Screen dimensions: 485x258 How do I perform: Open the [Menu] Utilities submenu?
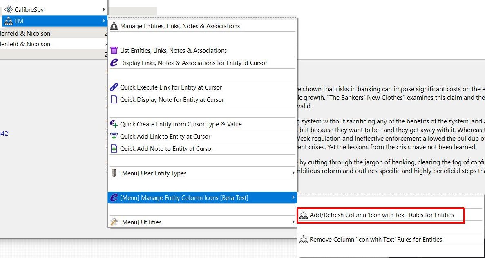tap(203, 222)
